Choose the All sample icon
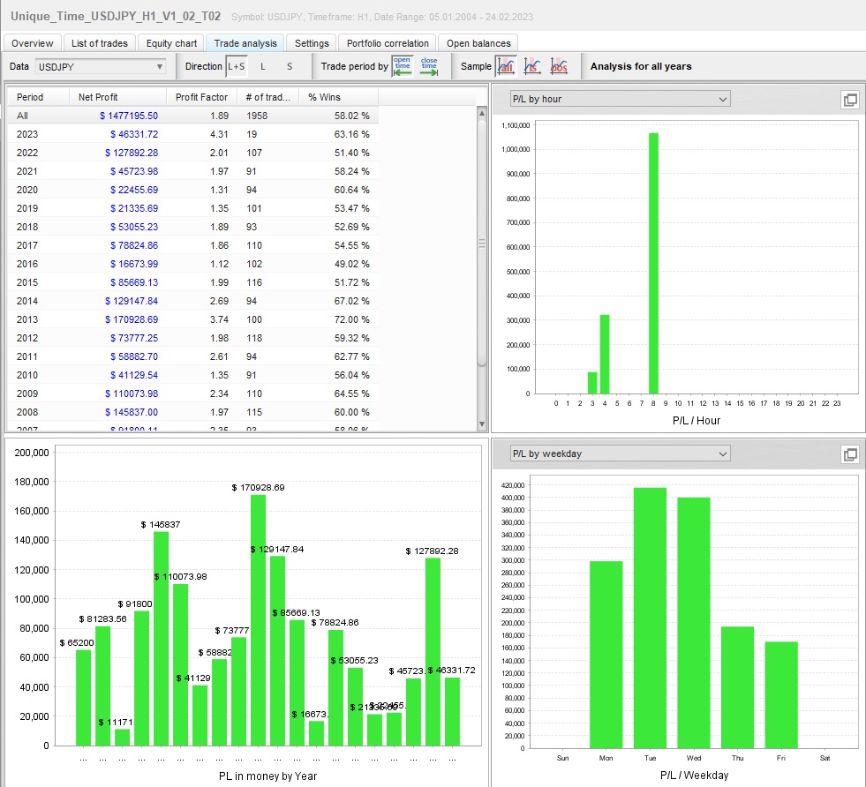Viewport: 866px width, 787px height. [x=506, y=66]
